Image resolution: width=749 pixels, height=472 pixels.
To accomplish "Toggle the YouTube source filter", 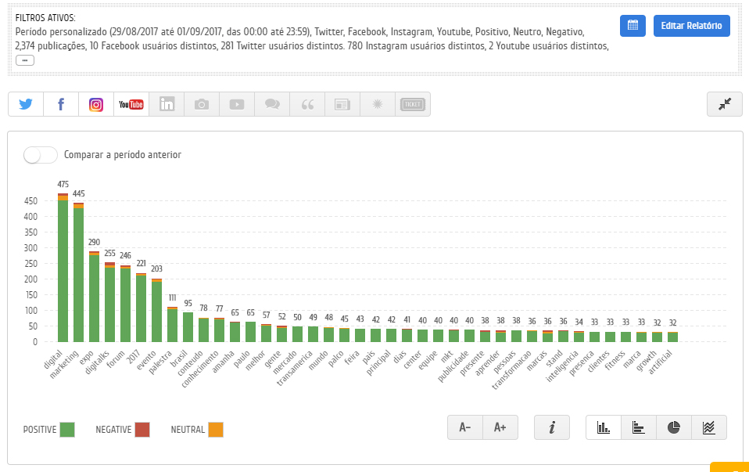I will 131,104.
